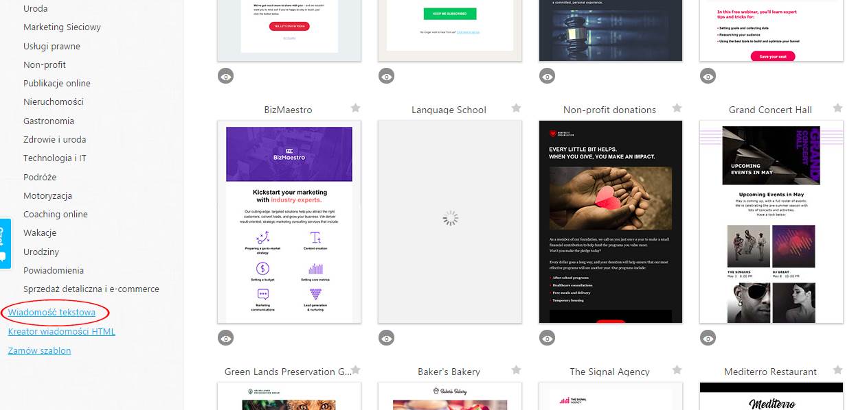Open Kreator wiadomości HTML link
856x410 pixels.
(62, 332)
